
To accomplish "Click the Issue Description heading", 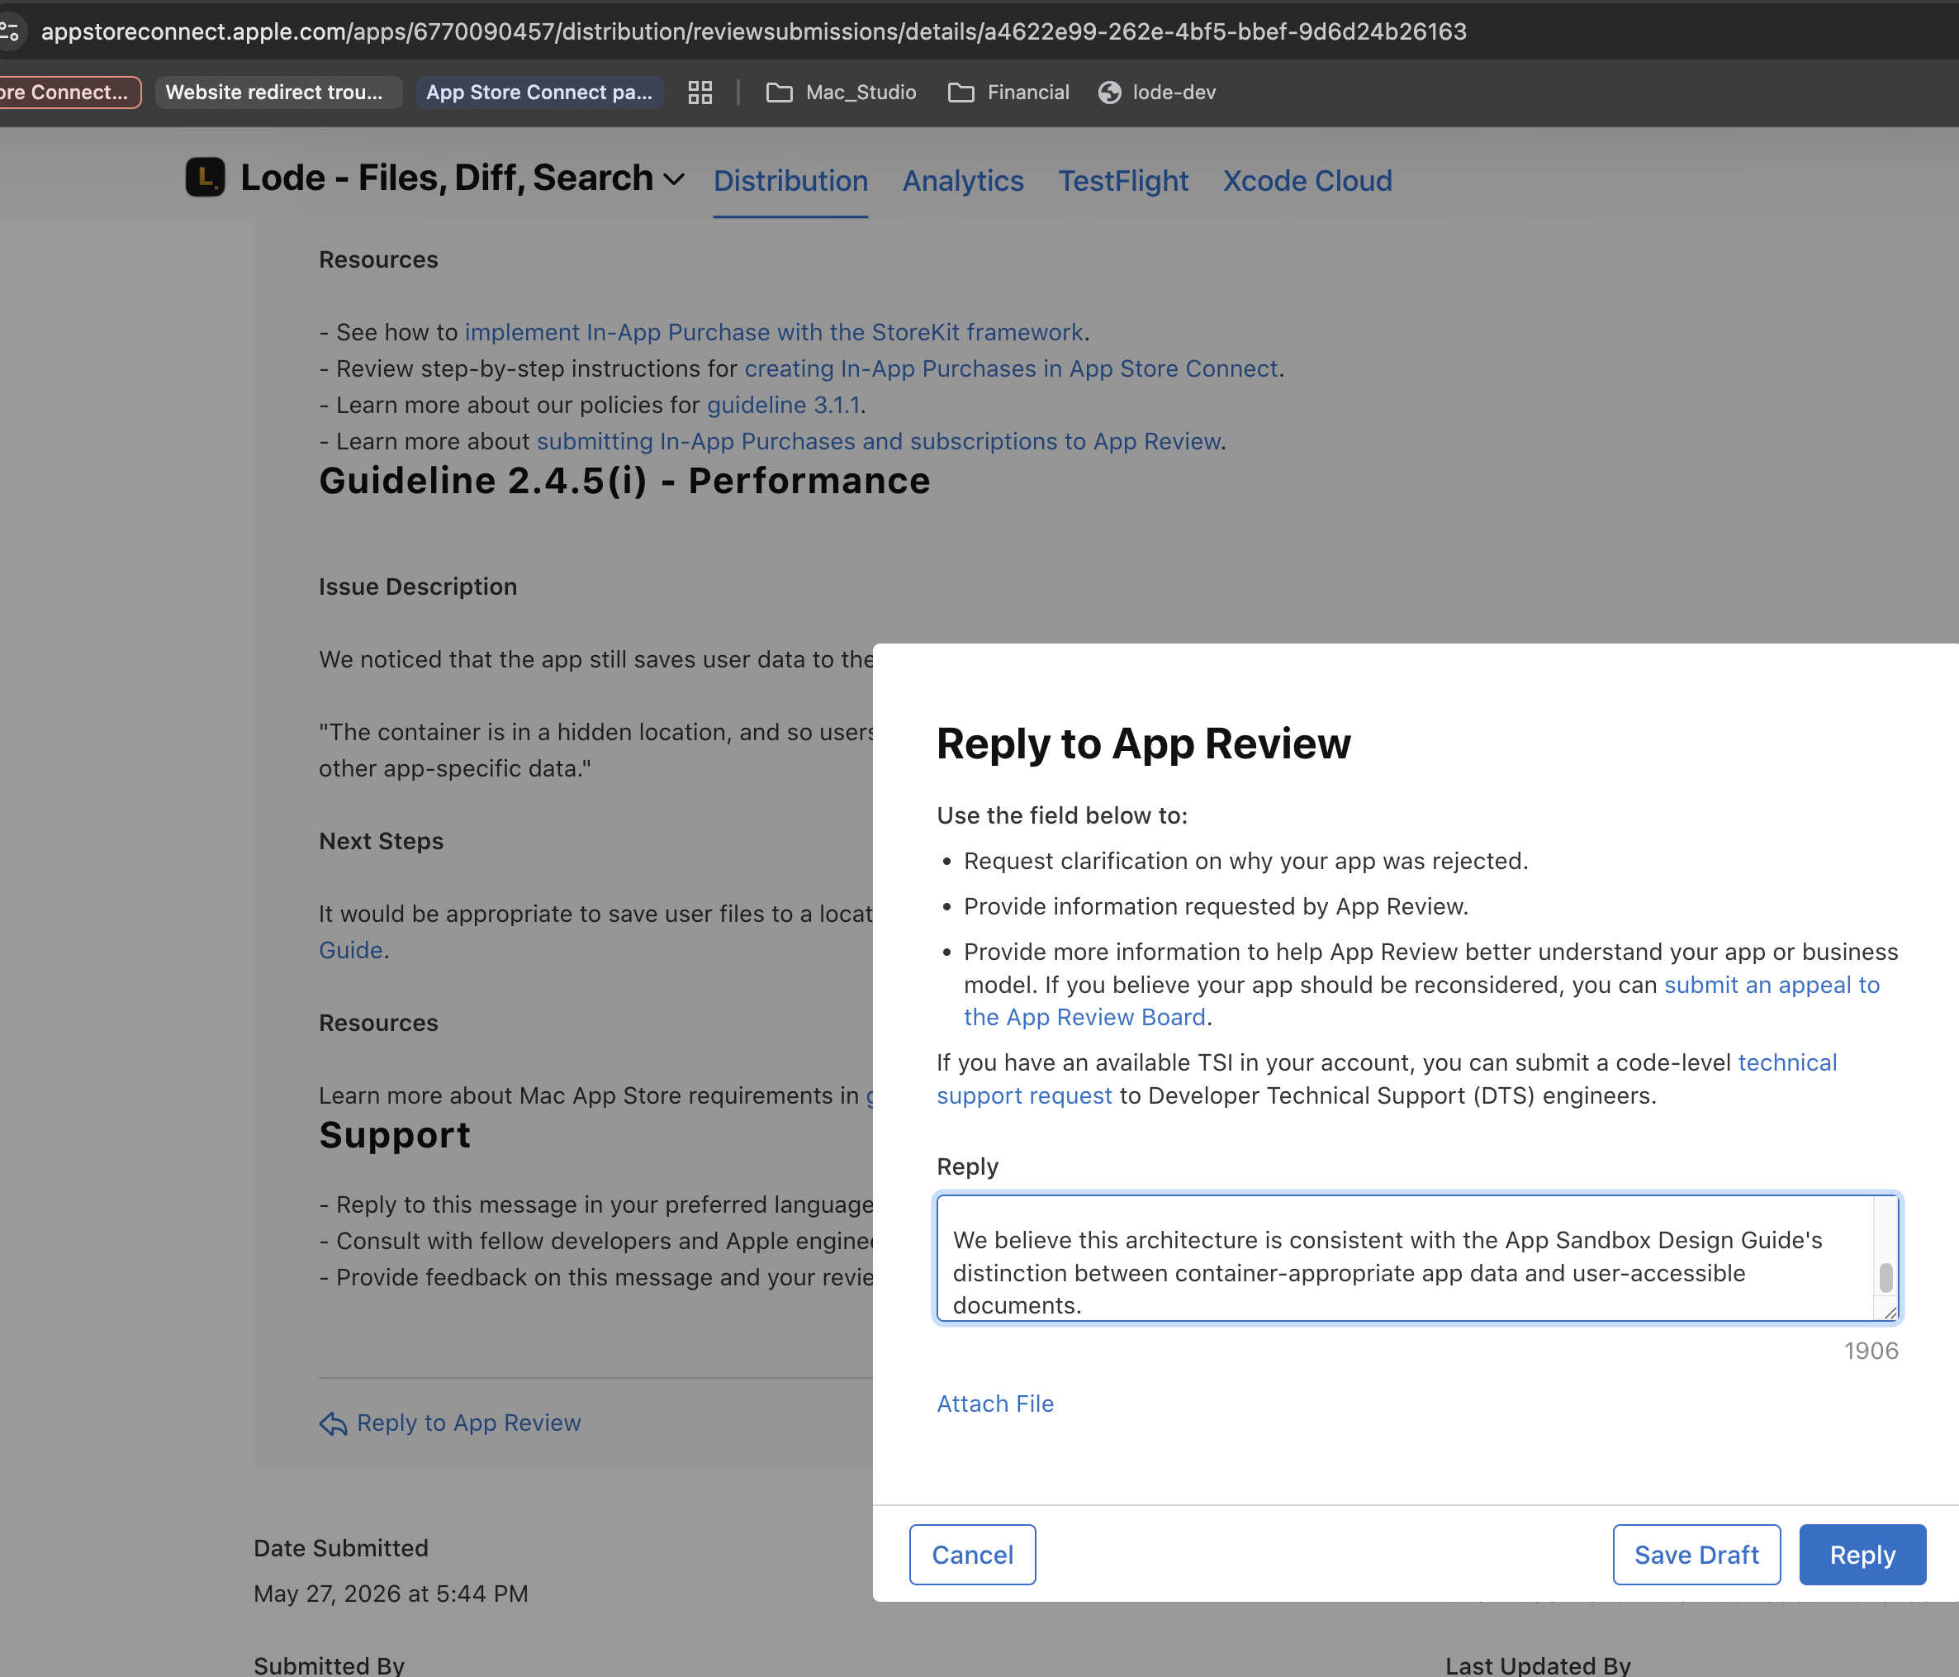I will [x=418, y=587].
